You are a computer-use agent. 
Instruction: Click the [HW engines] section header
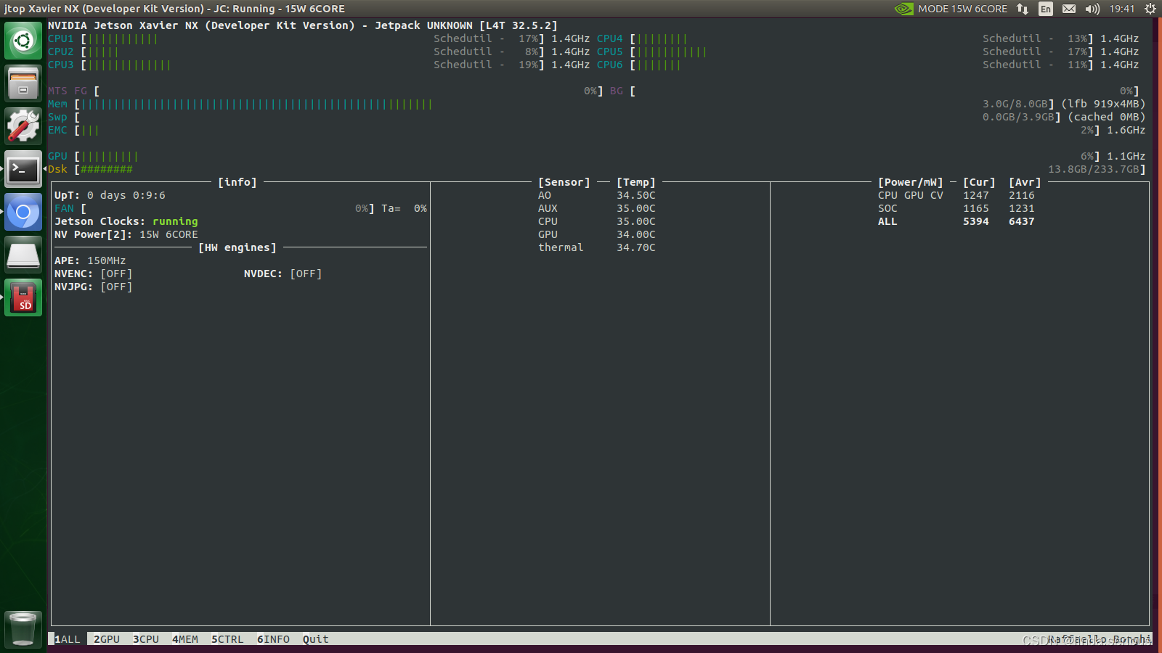click(237, 247)
